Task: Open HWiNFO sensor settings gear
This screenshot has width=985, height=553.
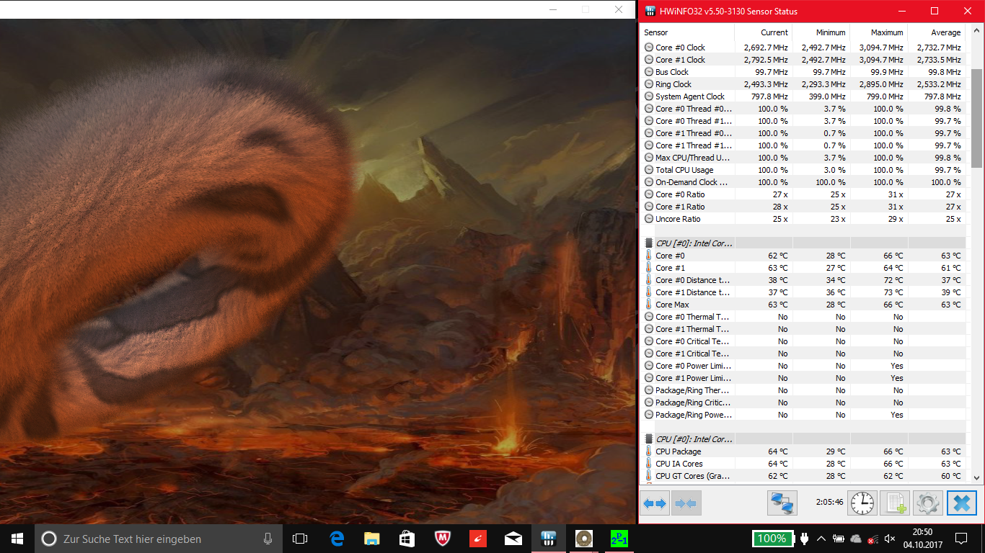Action: point(927,503)
